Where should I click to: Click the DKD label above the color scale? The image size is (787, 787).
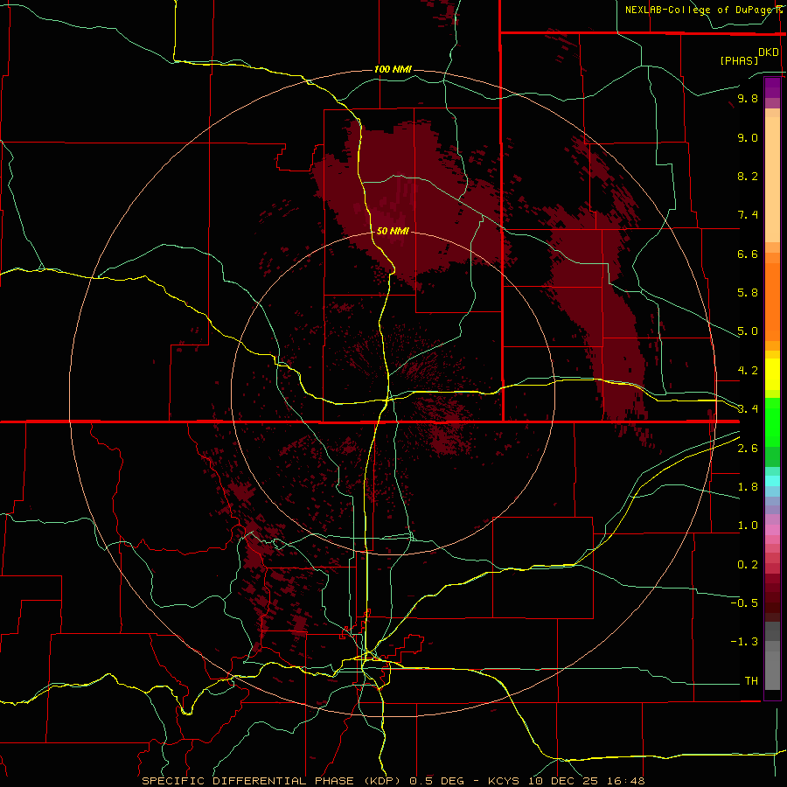pyautogui.click(x=769, y=52)
